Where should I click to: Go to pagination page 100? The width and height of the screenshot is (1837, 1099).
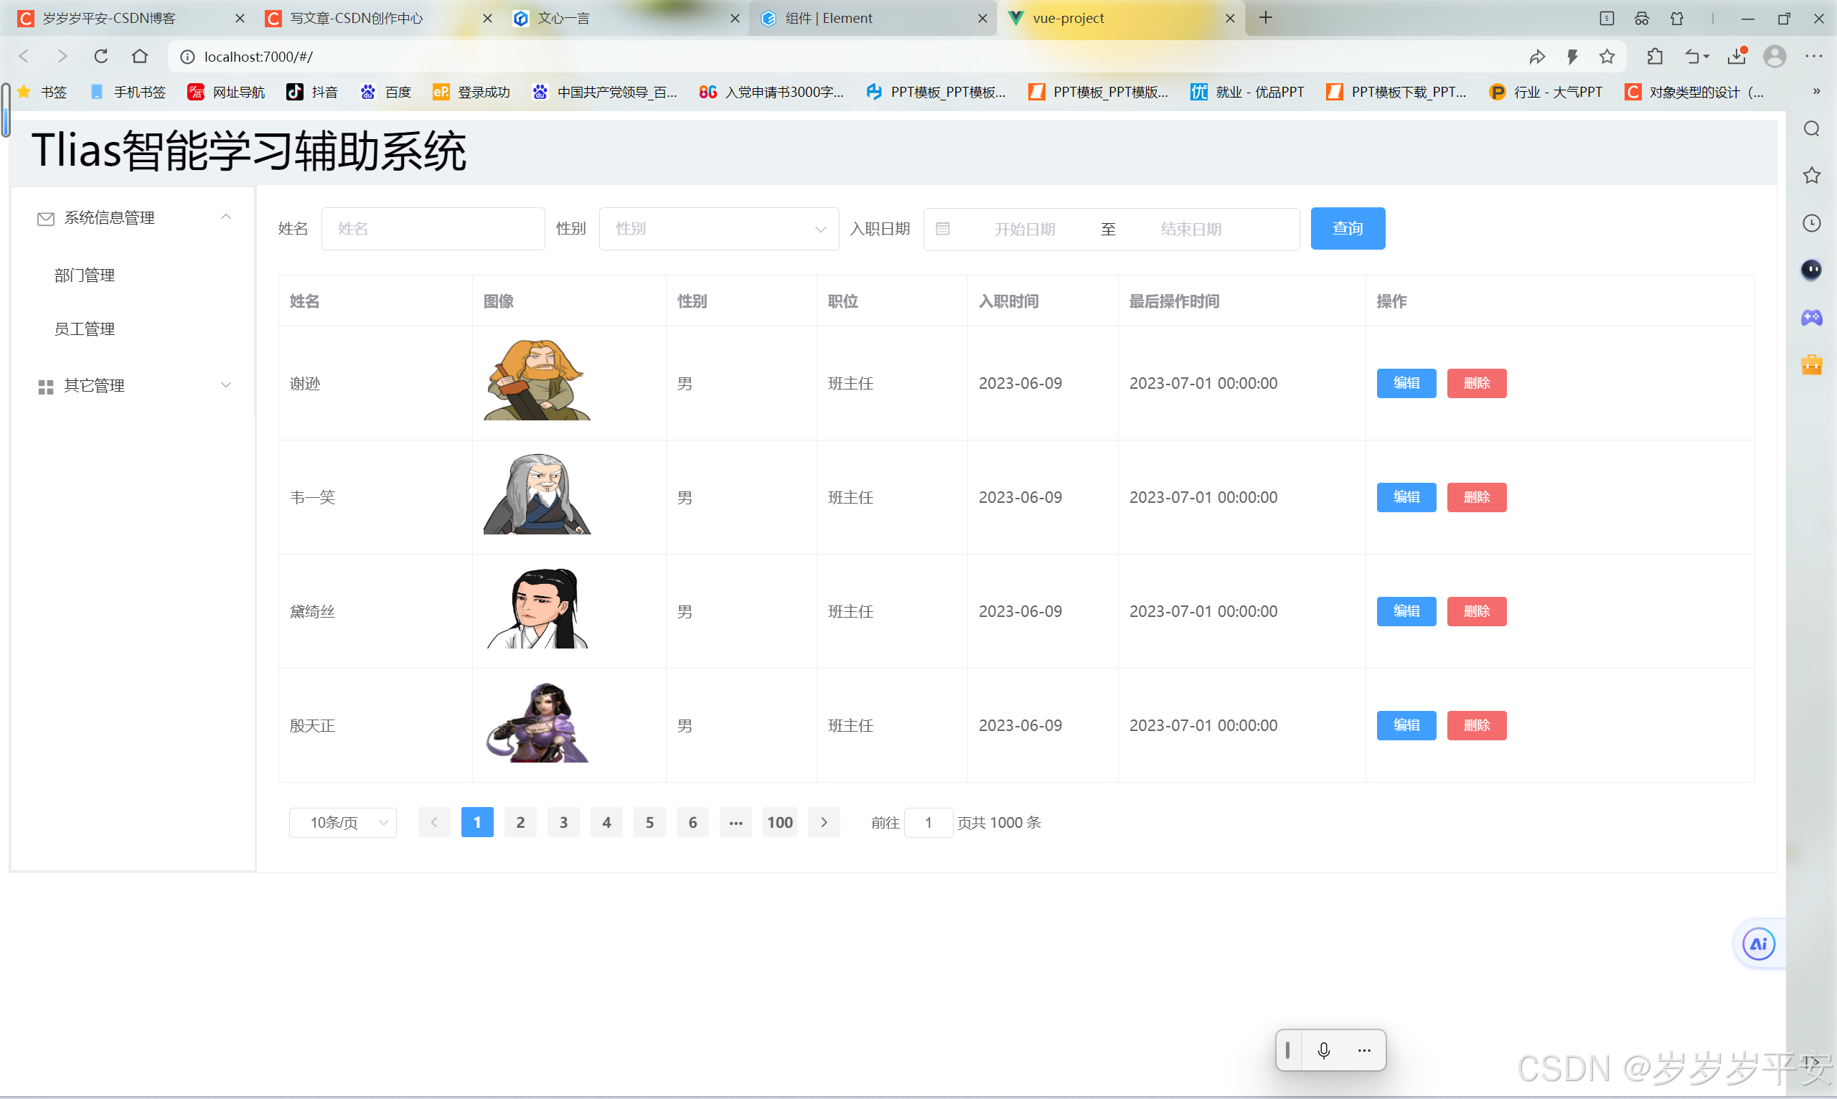point(779,822)
